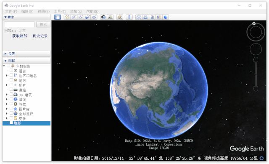Enable the 地方 layer checkbox
269x164 pixels.
(11, 80)
